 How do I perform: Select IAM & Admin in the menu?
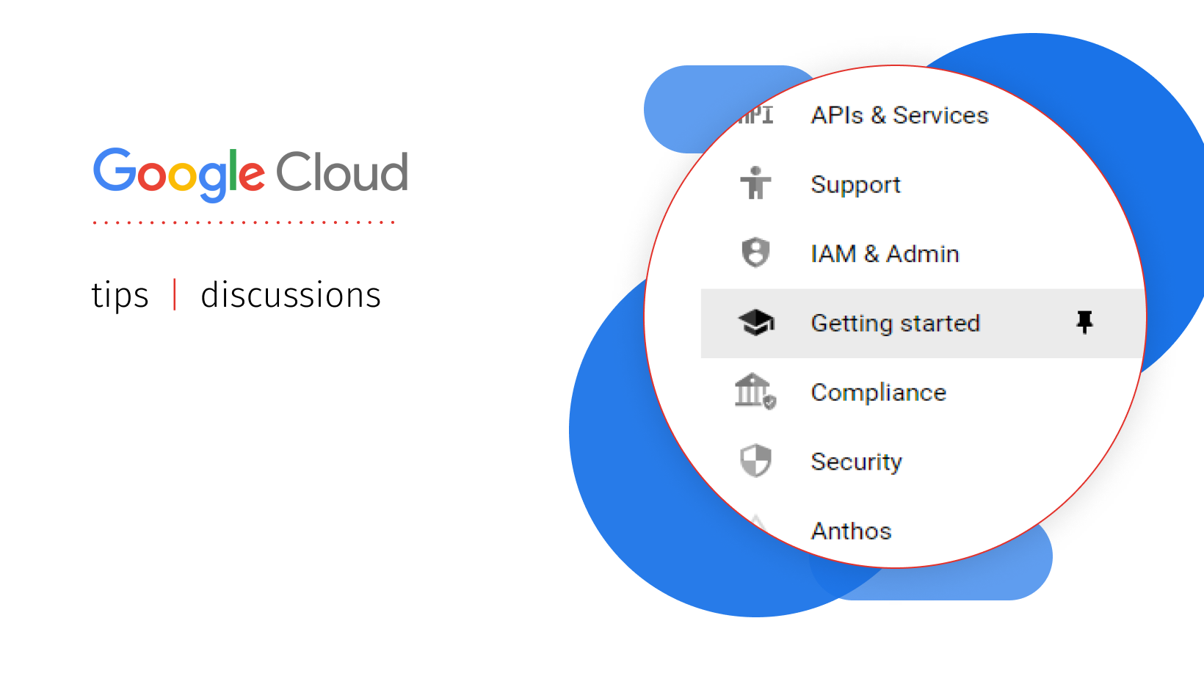click(885, 254)
